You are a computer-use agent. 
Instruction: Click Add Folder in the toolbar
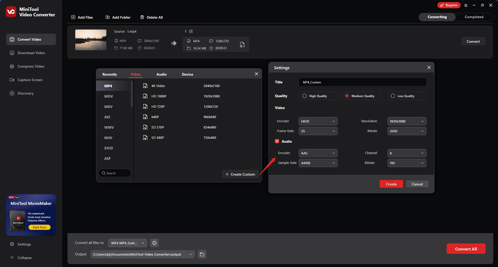118,17
